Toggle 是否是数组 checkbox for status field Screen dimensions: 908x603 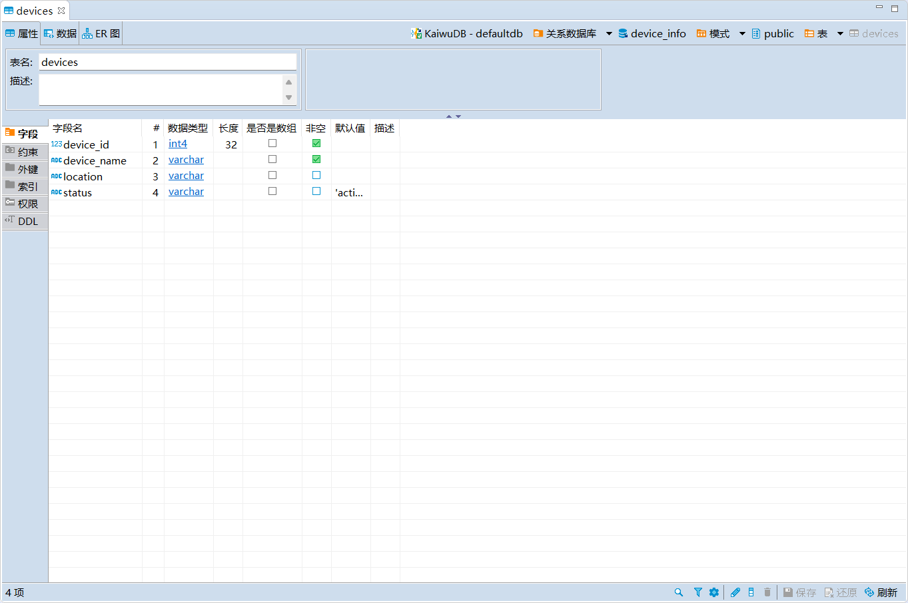(x=272, y=191)
